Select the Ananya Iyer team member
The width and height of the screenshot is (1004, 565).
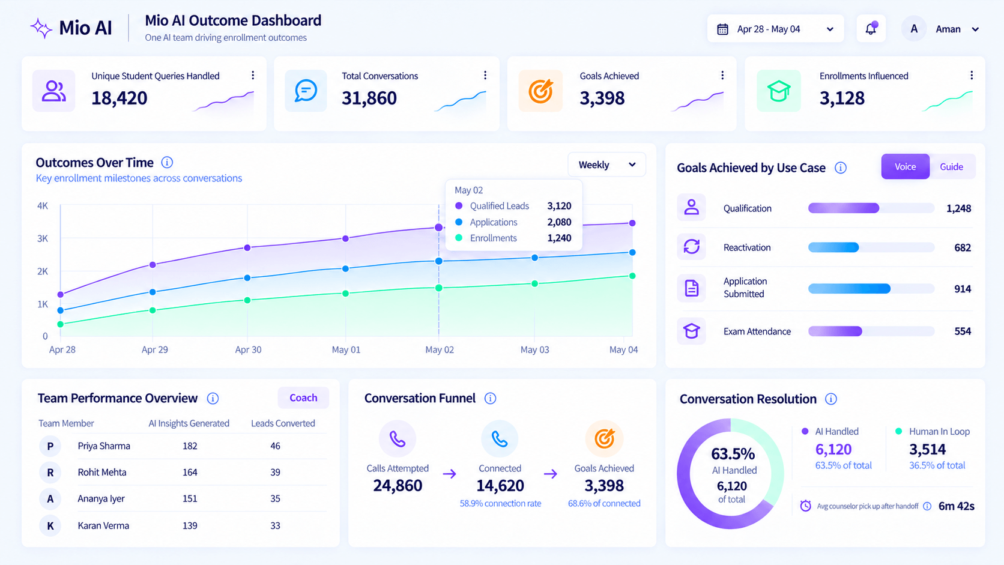[x=183, y=499]
